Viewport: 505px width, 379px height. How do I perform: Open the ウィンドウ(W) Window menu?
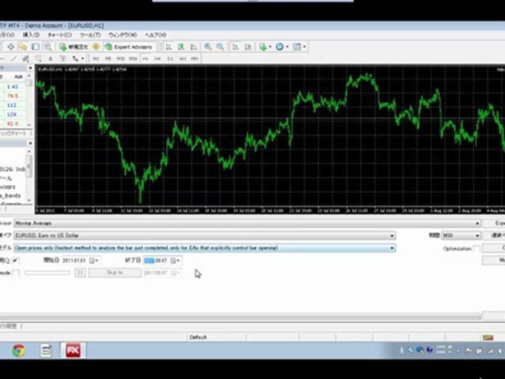pyautogui.click(x=123, y=35)
